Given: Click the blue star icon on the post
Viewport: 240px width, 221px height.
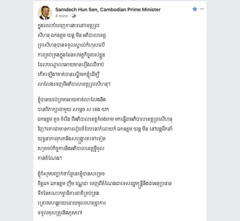Looking at the screenshot, I should pos(195,9).
